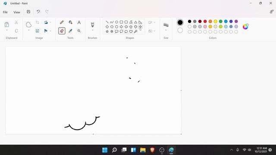Click the canvas bottom-right resize handle
The width and height of the screenshot is (276, 155).
click(181, 134)
